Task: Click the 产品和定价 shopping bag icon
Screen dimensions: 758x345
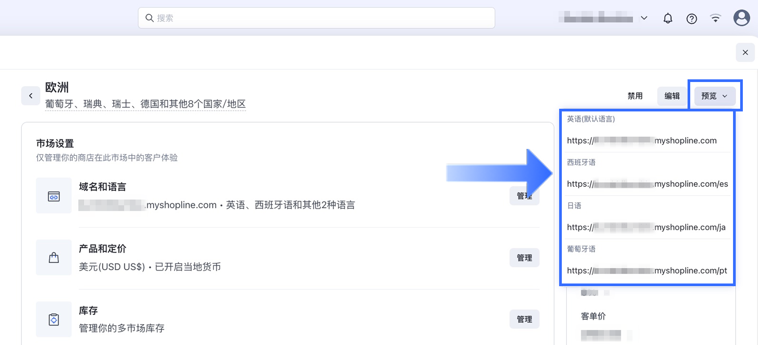Action: tap(54, 258)
